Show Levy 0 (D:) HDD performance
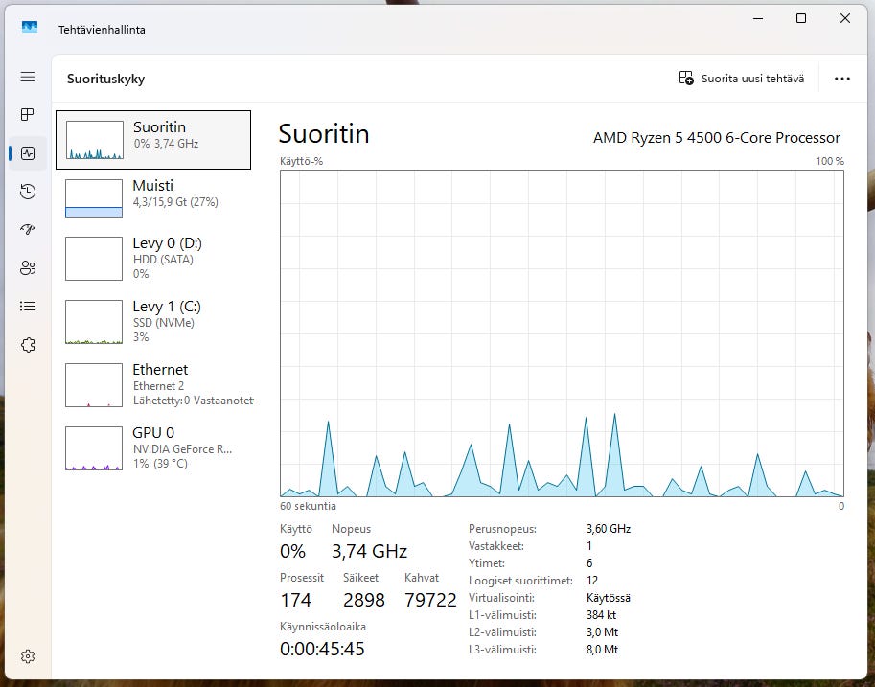 pyautogui.click(x=153, y=257)
